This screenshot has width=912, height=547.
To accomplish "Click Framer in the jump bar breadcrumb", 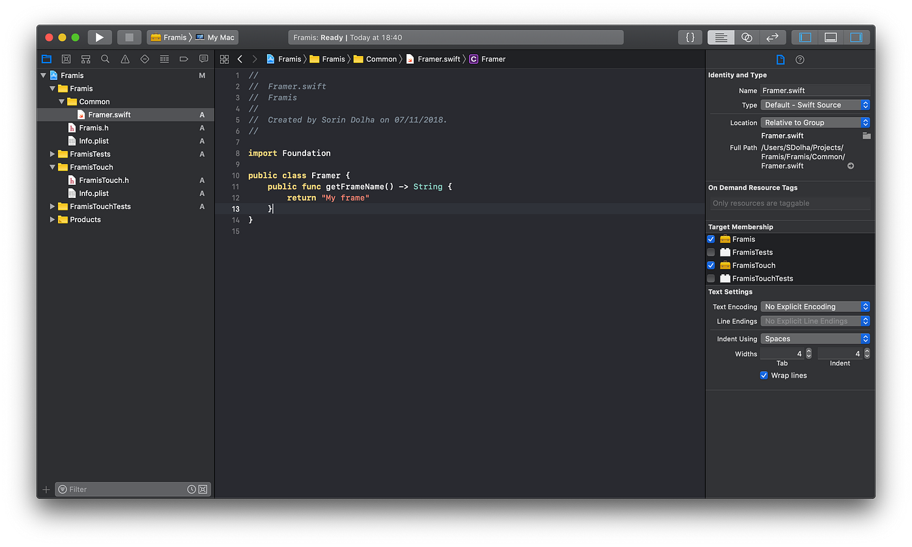I will 492,59.
